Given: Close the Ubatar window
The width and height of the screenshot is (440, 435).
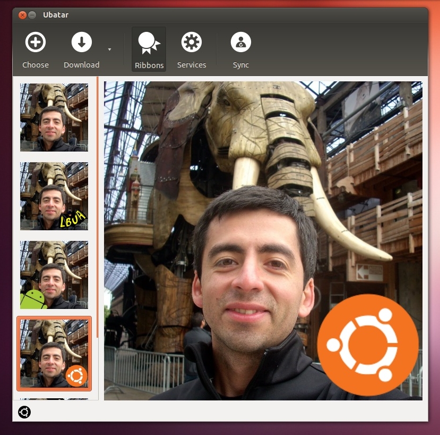Looking at the screenshot, I should pos(22,15).
